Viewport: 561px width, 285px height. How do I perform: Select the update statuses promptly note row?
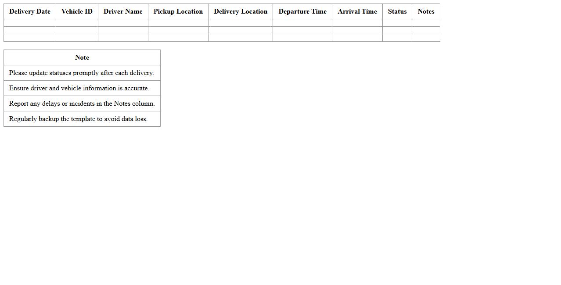pos(82,73)
